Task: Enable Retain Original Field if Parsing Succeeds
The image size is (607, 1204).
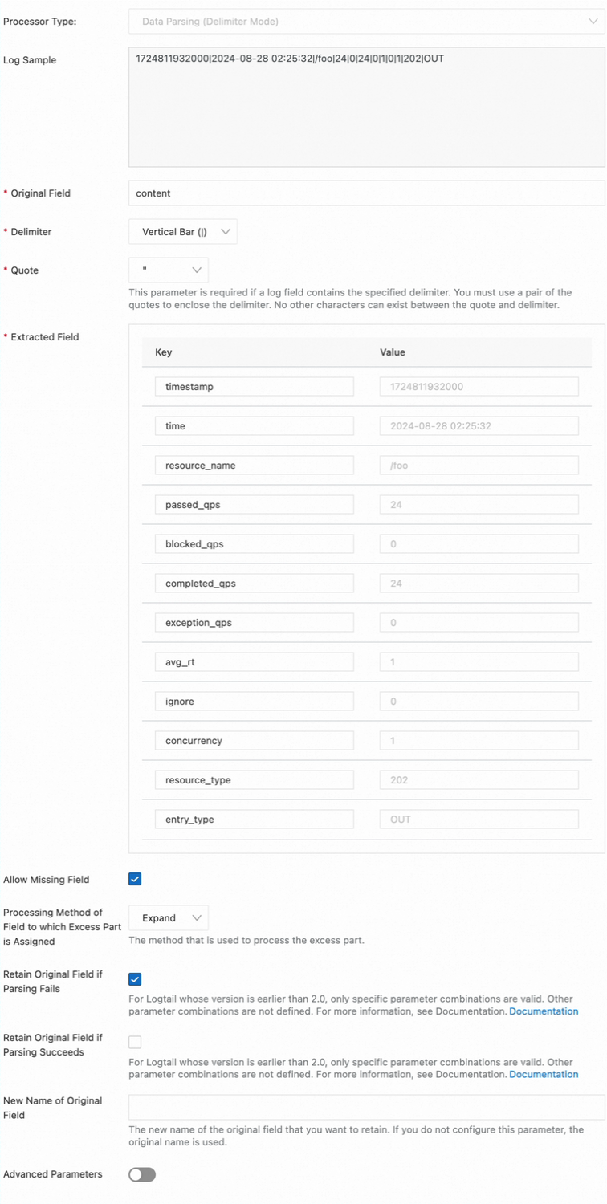Action: (x=135, y=1042)
